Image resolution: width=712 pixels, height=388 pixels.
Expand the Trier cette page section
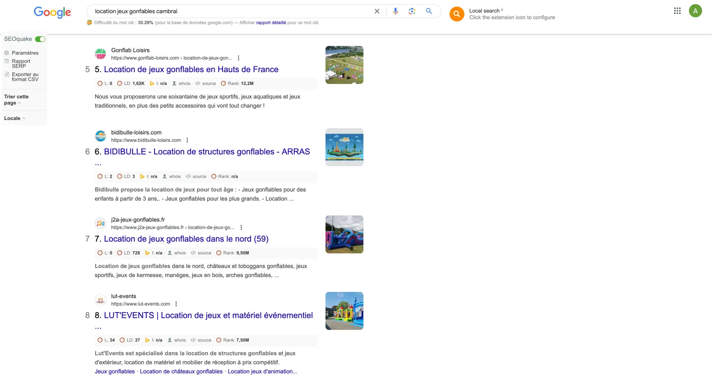(x=16, y=100)
